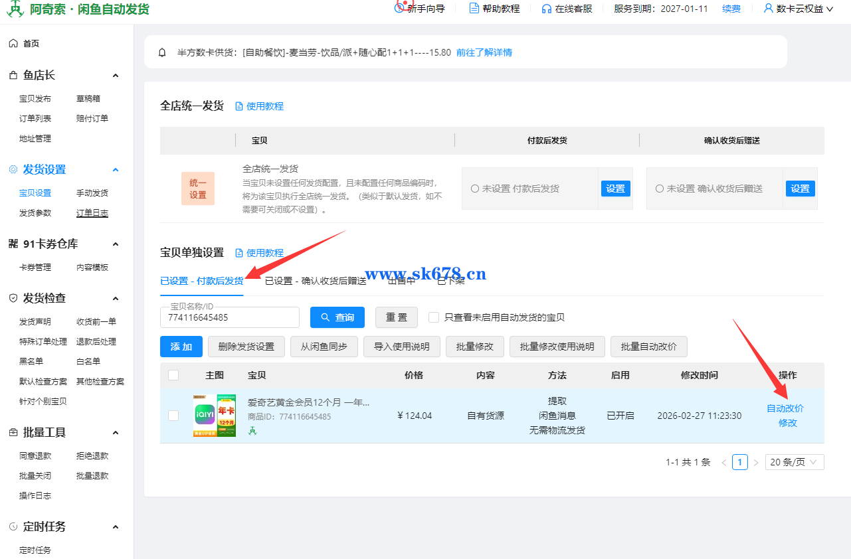Click the 帮助教程 document icon
Image resolution: width=851 pixels, height=559 pixels.
(x=474, y=9)
